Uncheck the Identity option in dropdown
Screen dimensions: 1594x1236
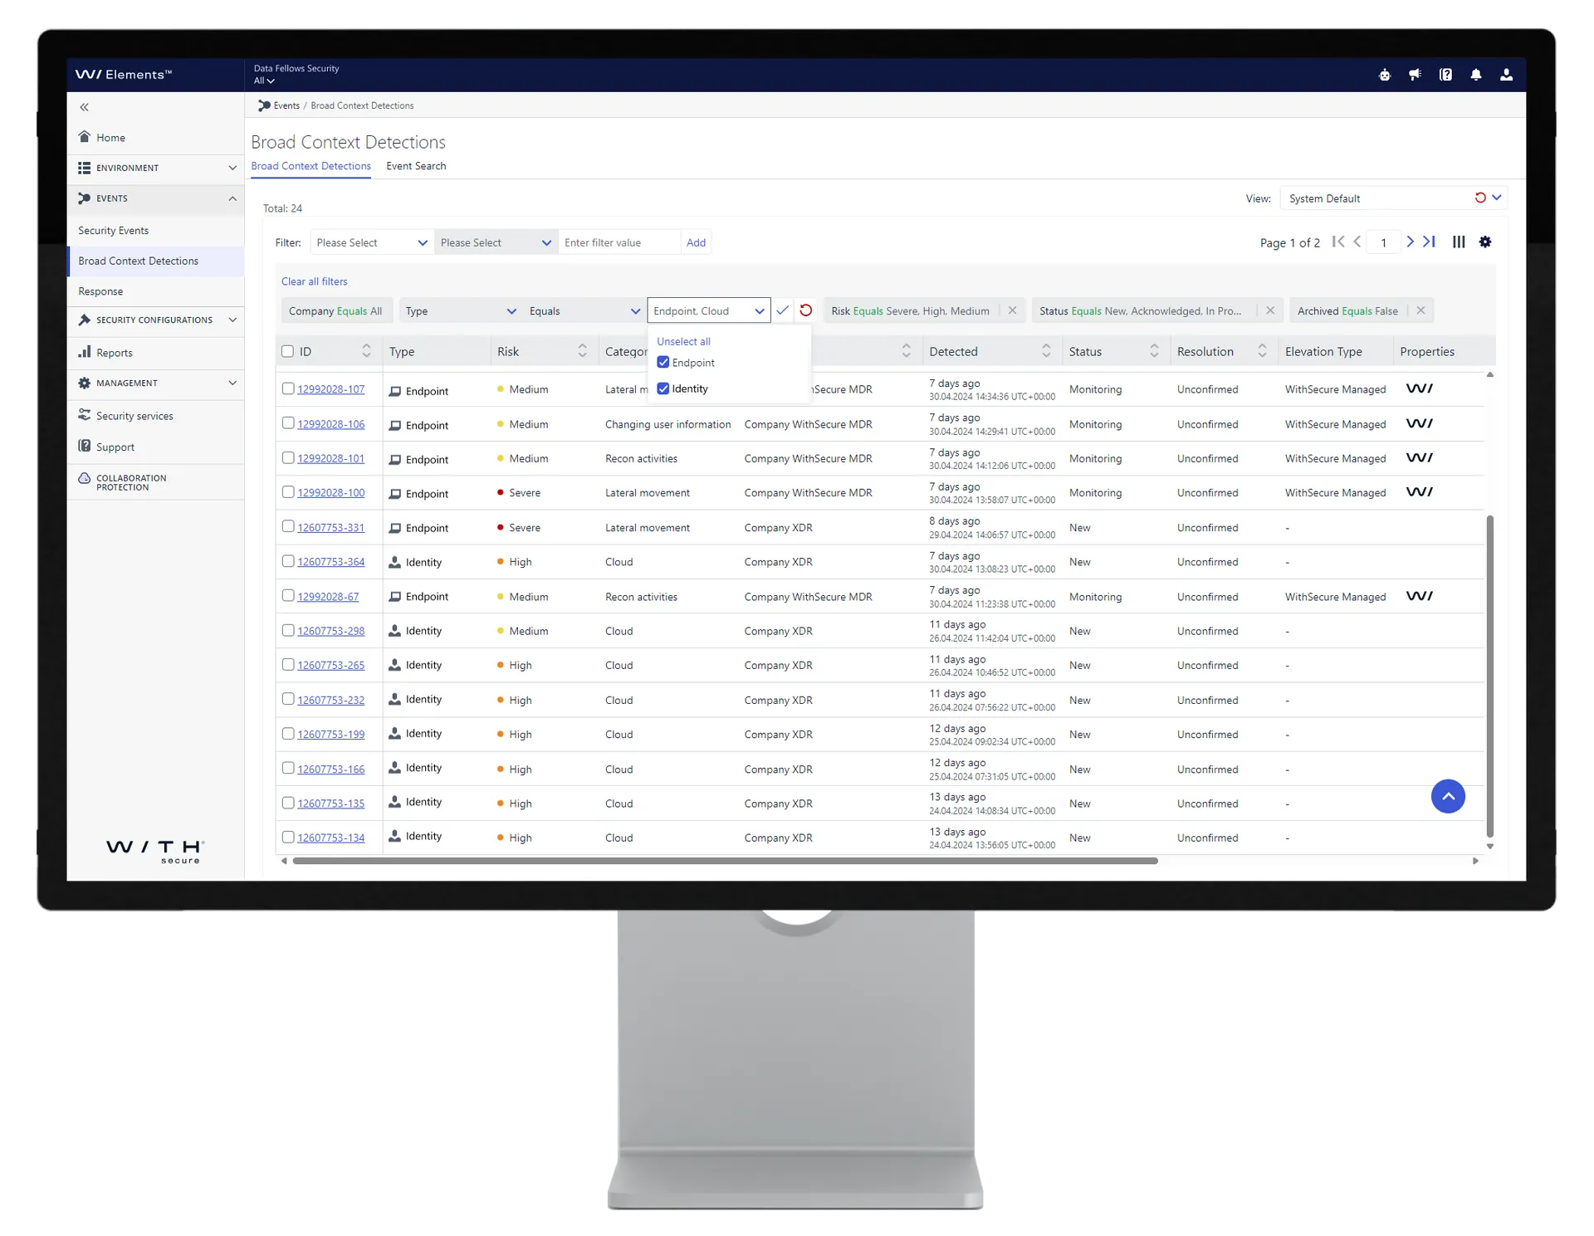coord(663,388)
